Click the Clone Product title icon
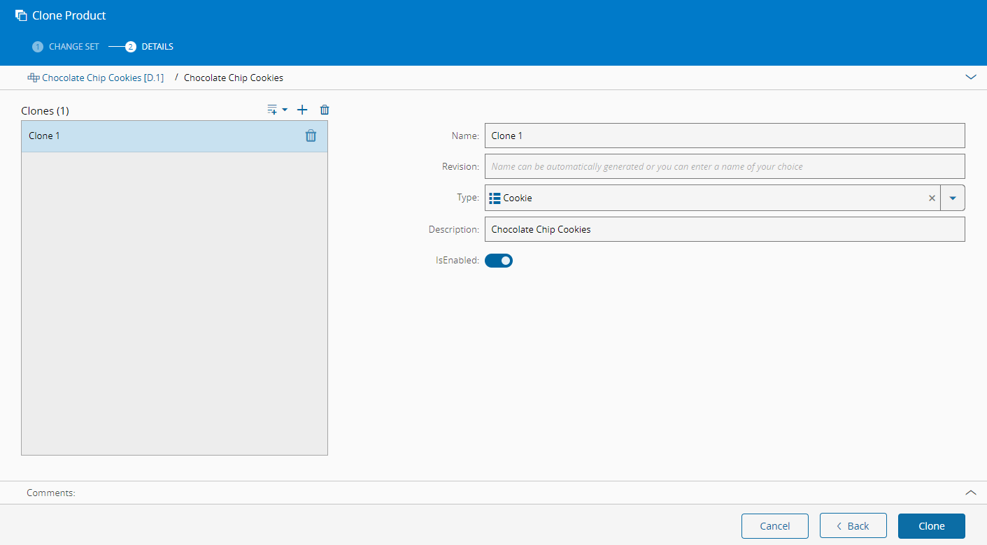Viewport: 987px width, 545px height. (x=21, y=15)
